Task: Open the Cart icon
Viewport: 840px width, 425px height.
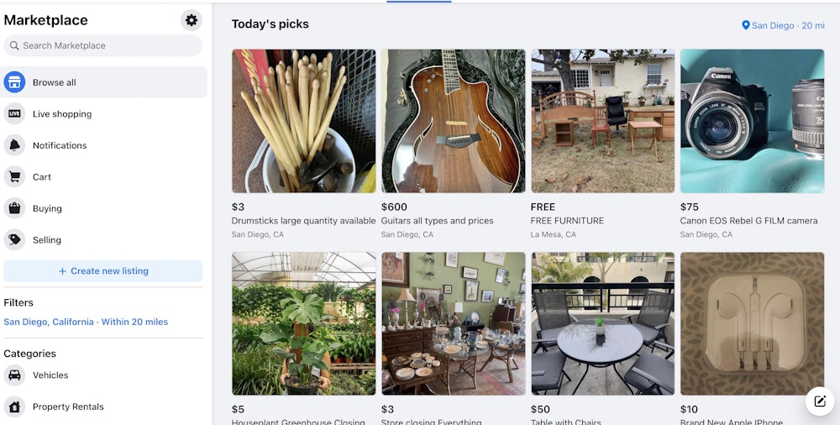Action: pyautogui.click(x=14, y=177)
